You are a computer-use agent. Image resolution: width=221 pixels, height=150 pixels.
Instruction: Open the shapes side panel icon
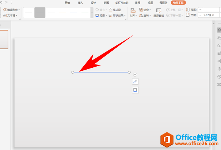[x=219, y=45]
